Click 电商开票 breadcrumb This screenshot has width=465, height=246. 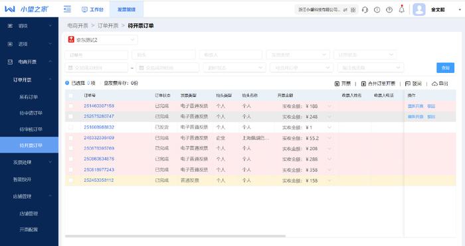[78, 26]
